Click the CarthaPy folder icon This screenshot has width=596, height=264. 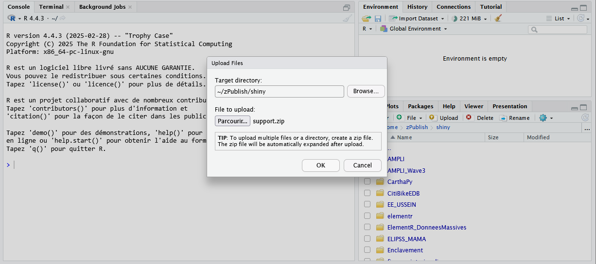[380, 182]
